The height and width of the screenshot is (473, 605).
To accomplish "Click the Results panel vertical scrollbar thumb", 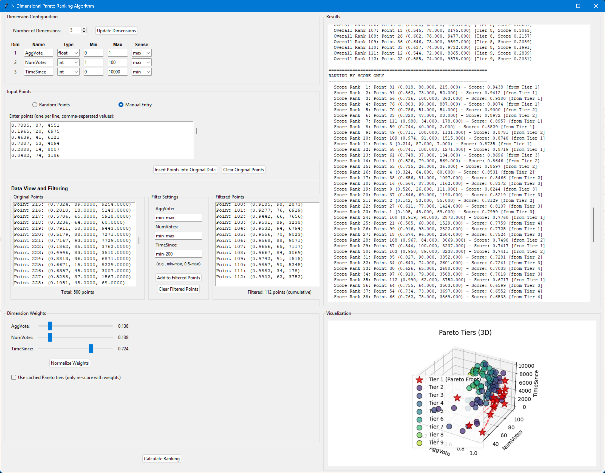I will (593, 225).
